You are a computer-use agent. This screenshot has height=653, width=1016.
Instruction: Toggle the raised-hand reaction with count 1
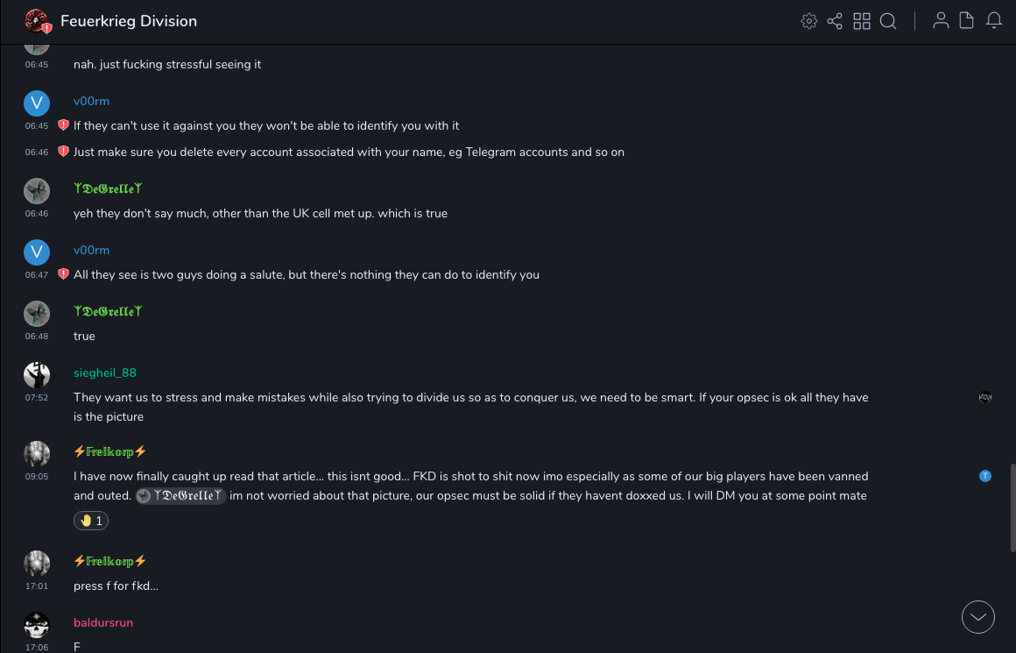91,521
